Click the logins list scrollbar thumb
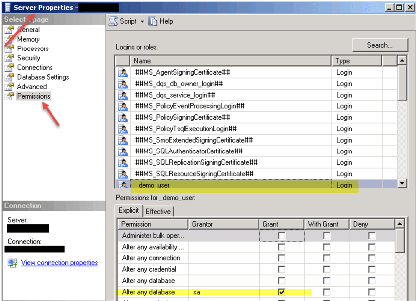The width and height of the screenshot is (416, 301). (x=402, y=83)
